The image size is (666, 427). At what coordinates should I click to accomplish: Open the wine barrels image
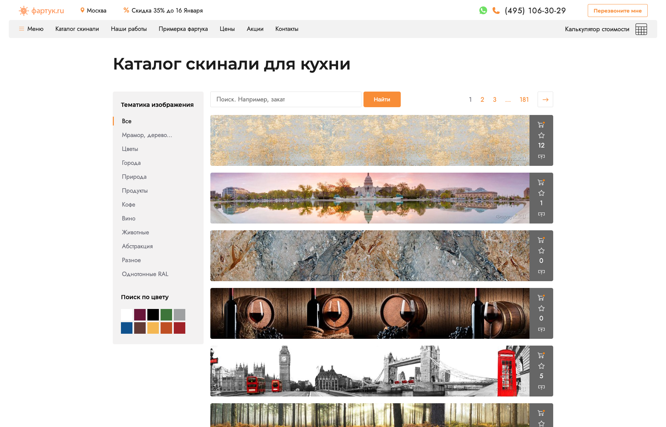[370, 313]
